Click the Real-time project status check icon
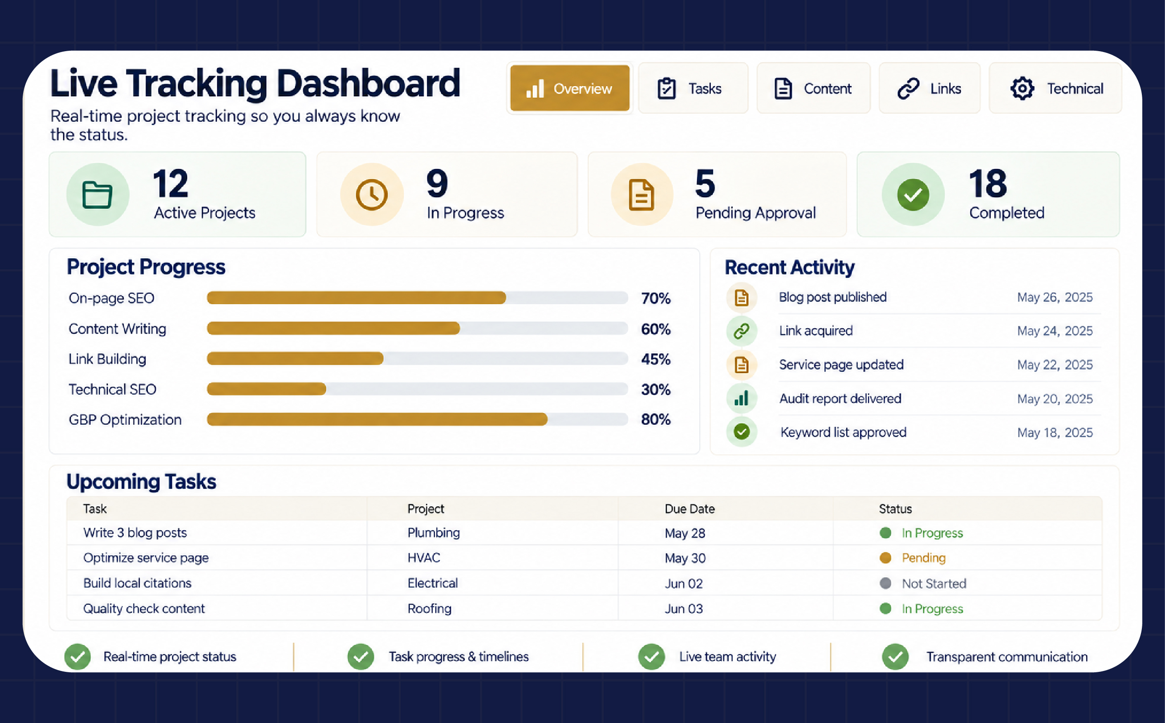The height and width of the screenshot is (723, 1165). pyautogui.click(x=77, y=657)
